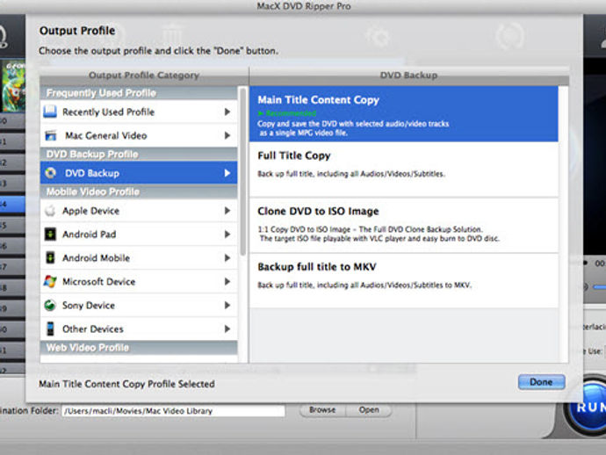
Task: Select the Android Pad category
Action: [x=139, y=235]
